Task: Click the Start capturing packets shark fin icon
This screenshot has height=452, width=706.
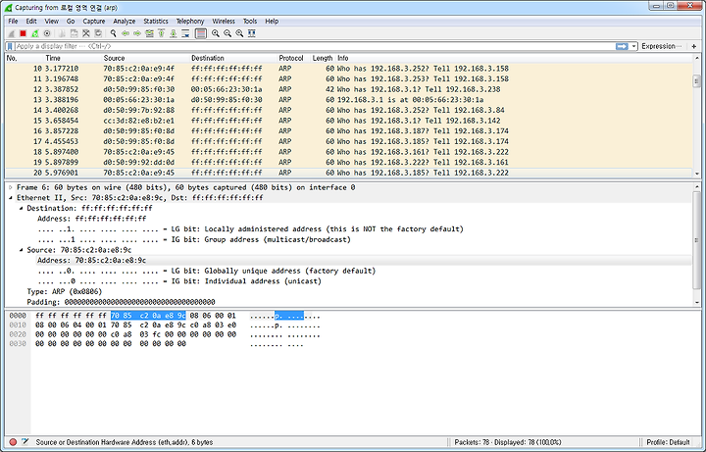Action: (x=11, y=33)
